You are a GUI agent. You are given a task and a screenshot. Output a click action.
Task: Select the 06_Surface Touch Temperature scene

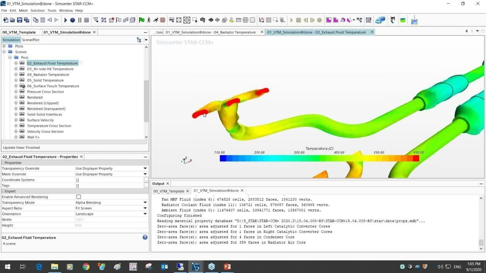[x=53, y=86]
